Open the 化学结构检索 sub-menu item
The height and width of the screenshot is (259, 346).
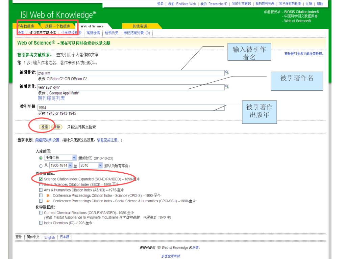tap(71, 33)
